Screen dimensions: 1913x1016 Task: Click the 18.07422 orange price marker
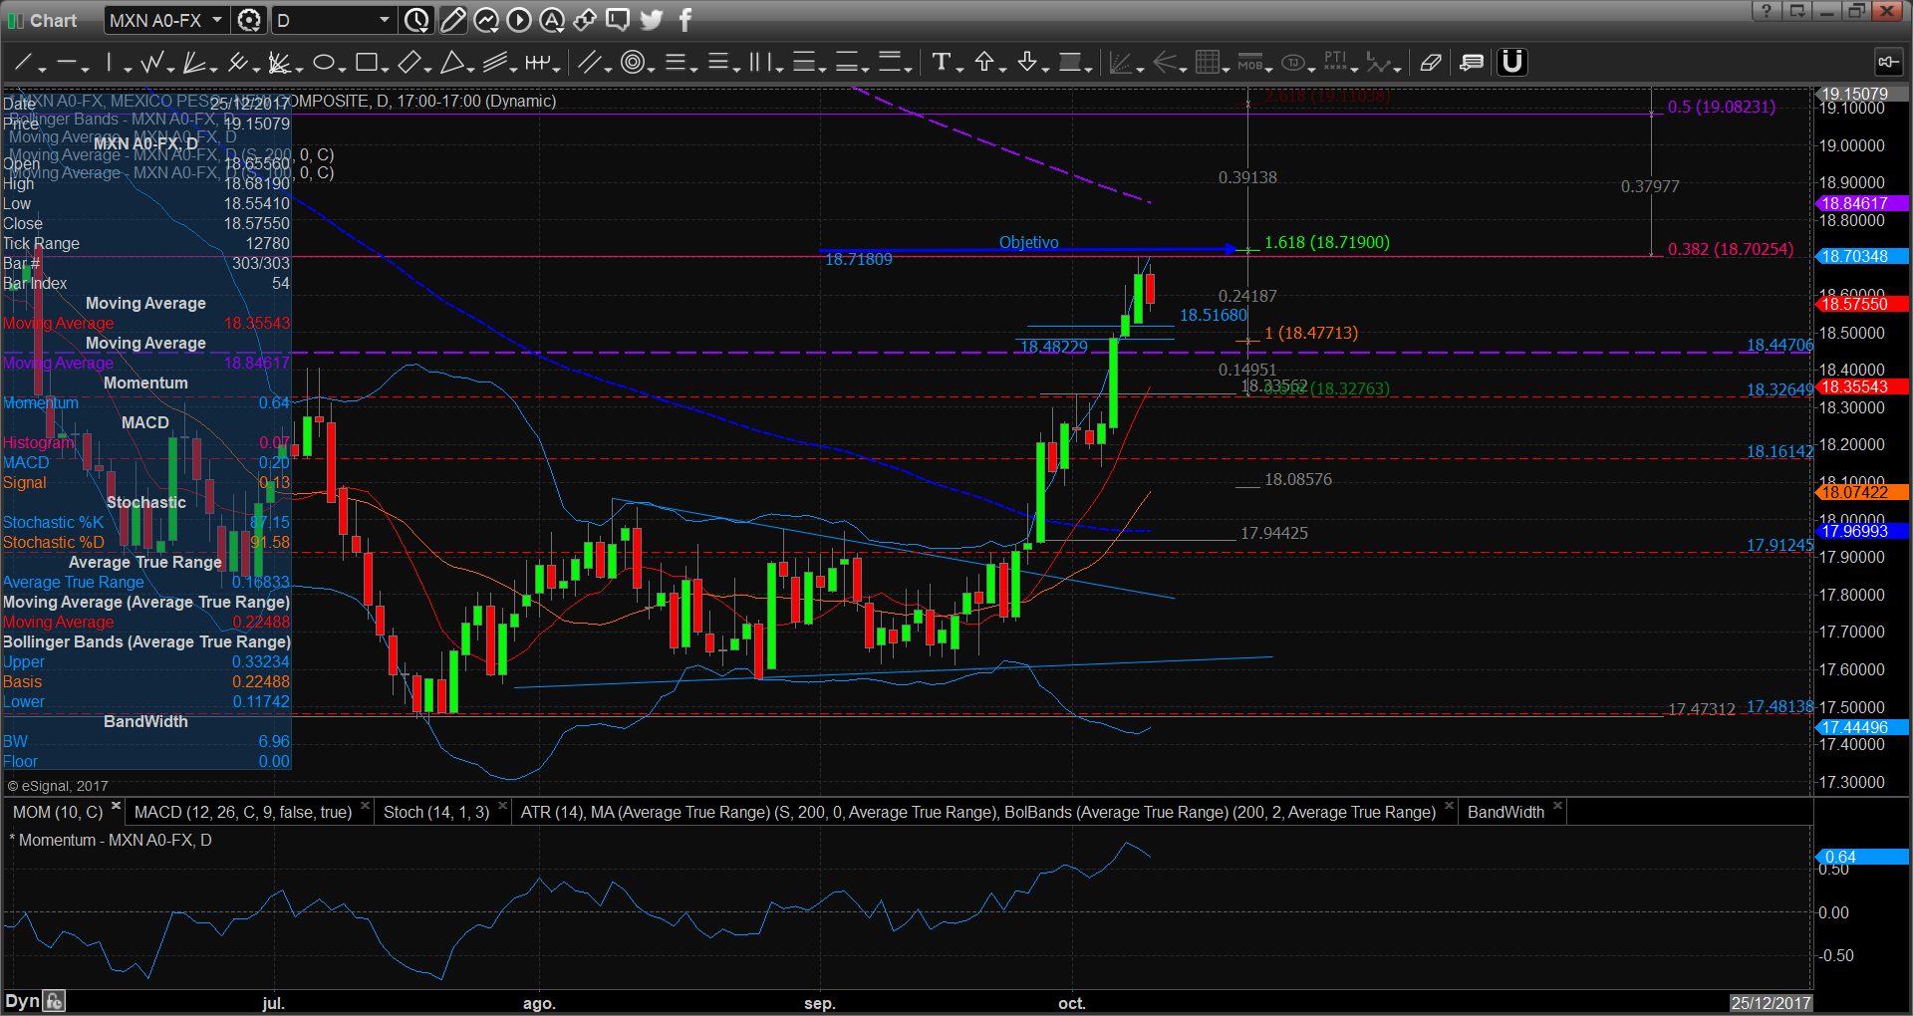pos(1861,492)
